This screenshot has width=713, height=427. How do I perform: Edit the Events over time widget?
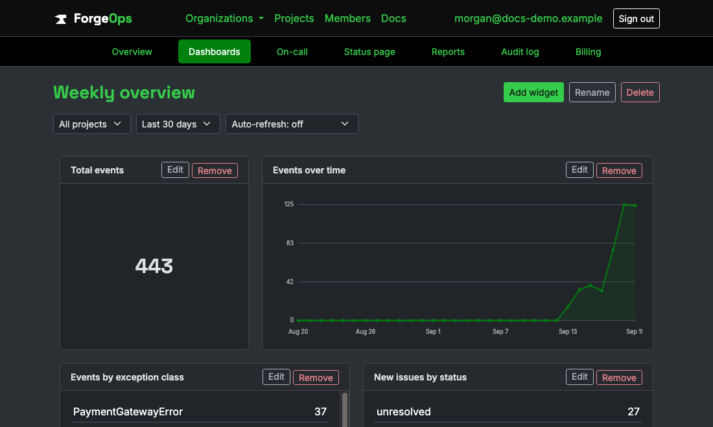(x=579, y=170)
